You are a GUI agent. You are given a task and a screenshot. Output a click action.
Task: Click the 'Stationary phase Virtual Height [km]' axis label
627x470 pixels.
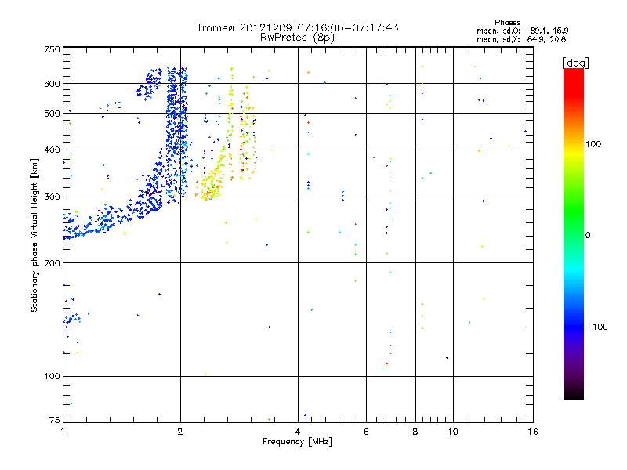click(x=34, y=236)
